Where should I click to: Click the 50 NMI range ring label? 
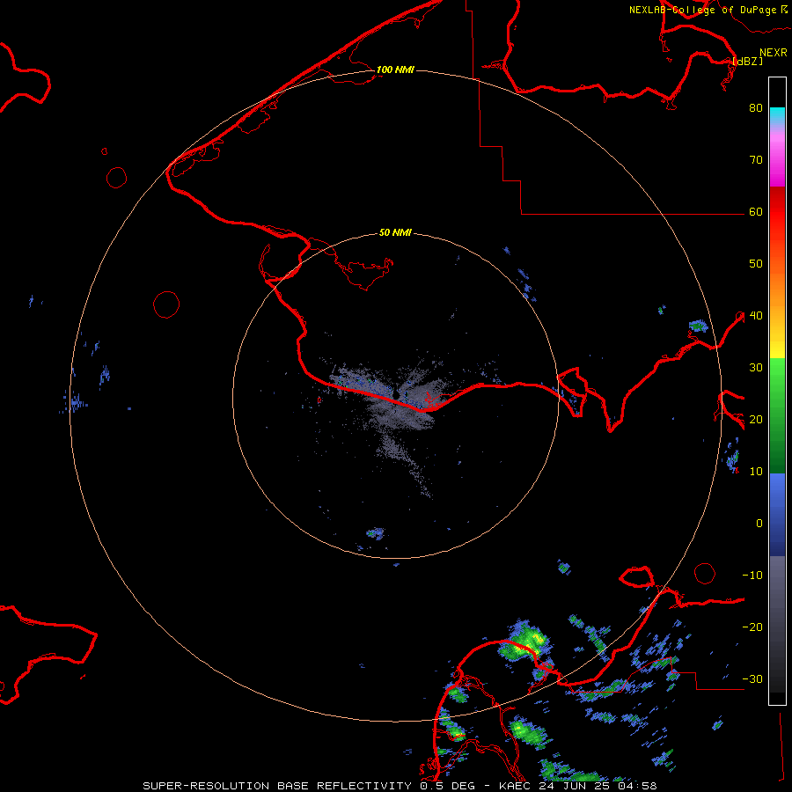pyautogui.click(x=395, y=232)
